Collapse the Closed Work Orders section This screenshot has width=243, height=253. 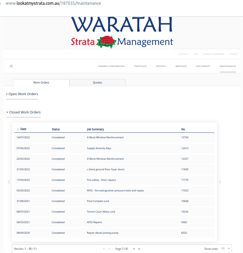(x=24, y=112)
